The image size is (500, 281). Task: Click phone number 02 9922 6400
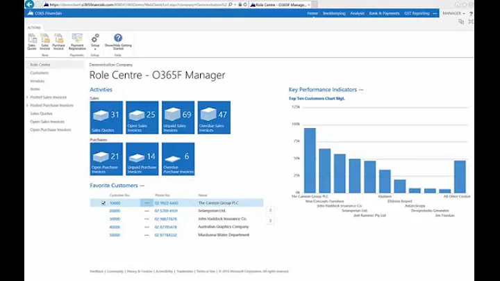pyautogui.click(x=167, y=203)
